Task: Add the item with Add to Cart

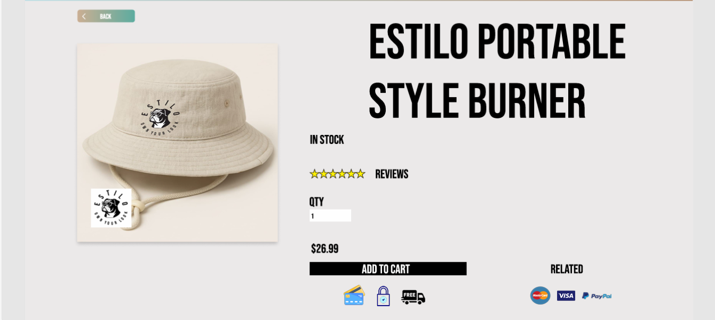Action: point(388,269)
